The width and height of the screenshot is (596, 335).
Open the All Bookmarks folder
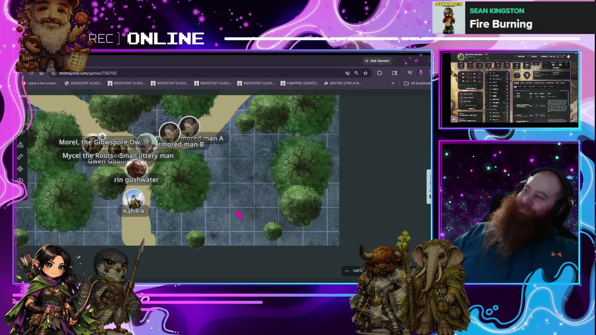pyautogui.click(x=417, y=83)
